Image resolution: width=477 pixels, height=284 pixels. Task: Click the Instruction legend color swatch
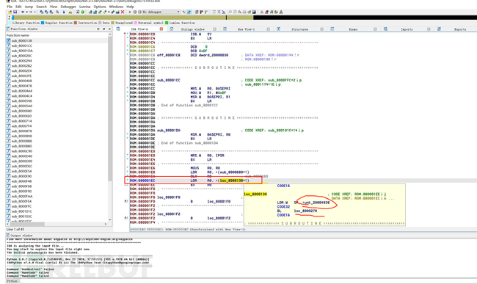[x=76, y=23]
